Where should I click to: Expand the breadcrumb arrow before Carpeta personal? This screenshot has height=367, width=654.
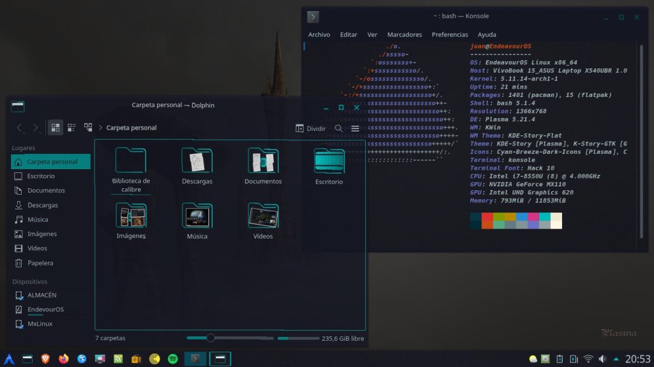coord(101,128)
